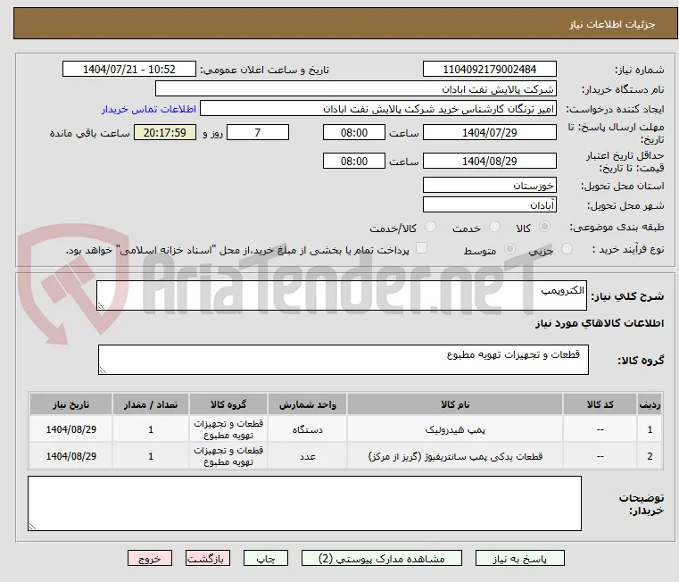
Task: Click the price validity date 1404/08/29 field
Action: click(x=489, y=162)
